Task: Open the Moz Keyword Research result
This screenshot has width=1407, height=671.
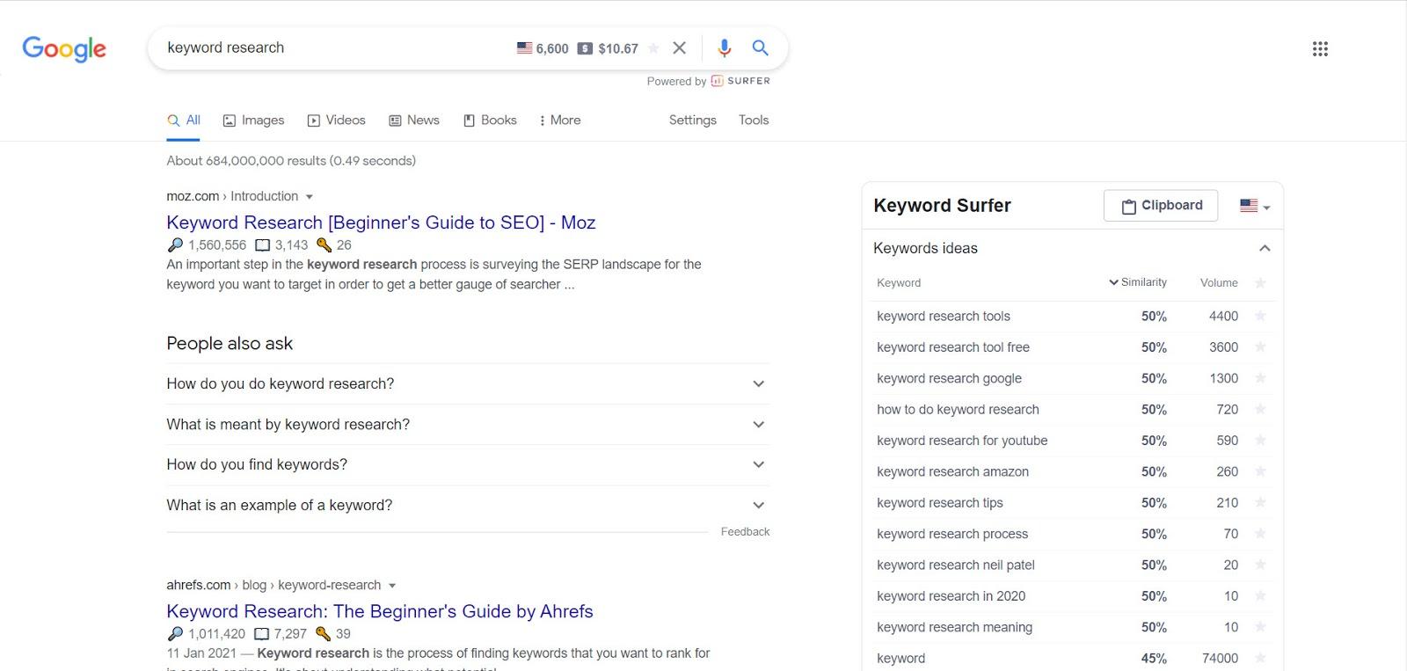Action: click(381, 222)
